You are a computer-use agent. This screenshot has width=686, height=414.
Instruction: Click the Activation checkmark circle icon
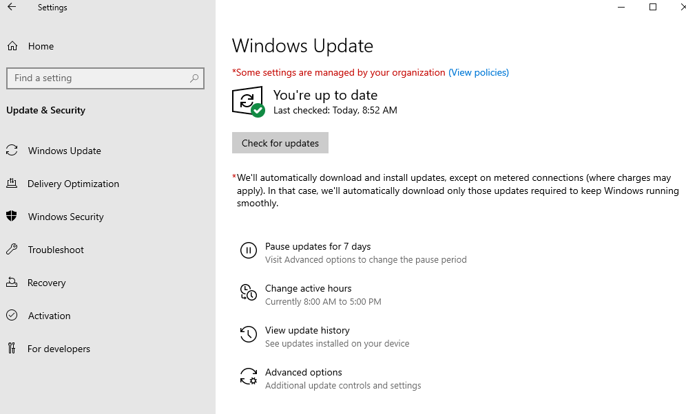(12, 315)
